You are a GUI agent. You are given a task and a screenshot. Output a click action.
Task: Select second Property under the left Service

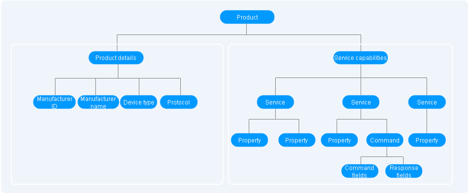pyautogui.click(x=297, y=140)
